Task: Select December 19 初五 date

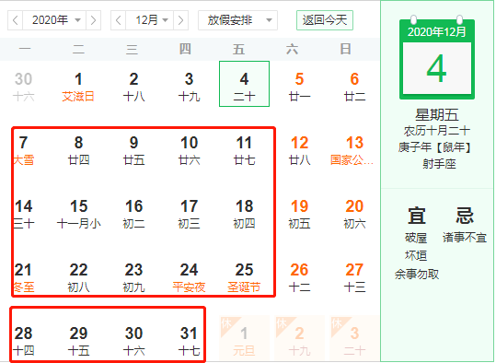Action: [300, 215]
